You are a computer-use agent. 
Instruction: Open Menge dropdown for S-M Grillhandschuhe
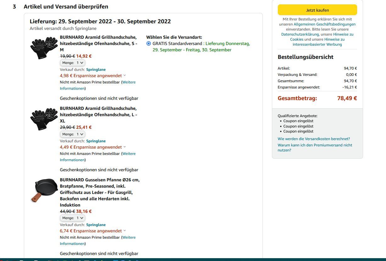(x=72, y=63)
